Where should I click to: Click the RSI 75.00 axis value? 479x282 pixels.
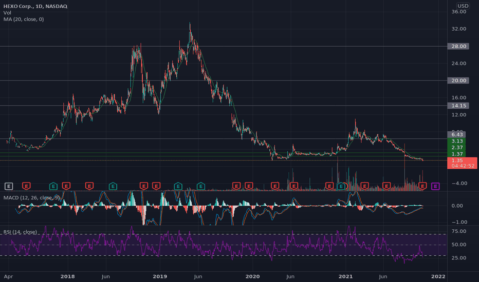click(x=459, y=231)
